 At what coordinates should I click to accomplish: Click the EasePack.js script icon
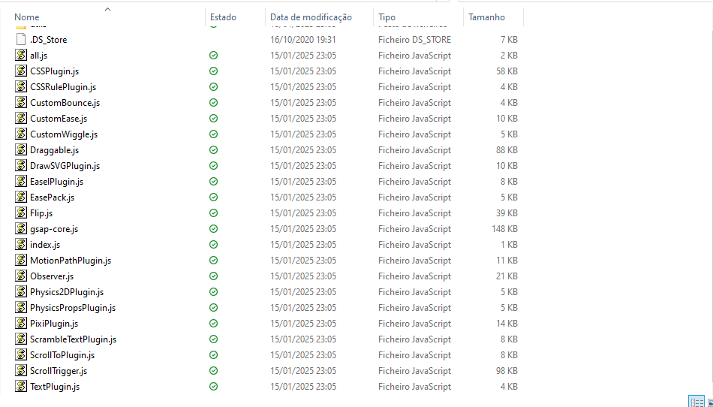pos(21,197)
